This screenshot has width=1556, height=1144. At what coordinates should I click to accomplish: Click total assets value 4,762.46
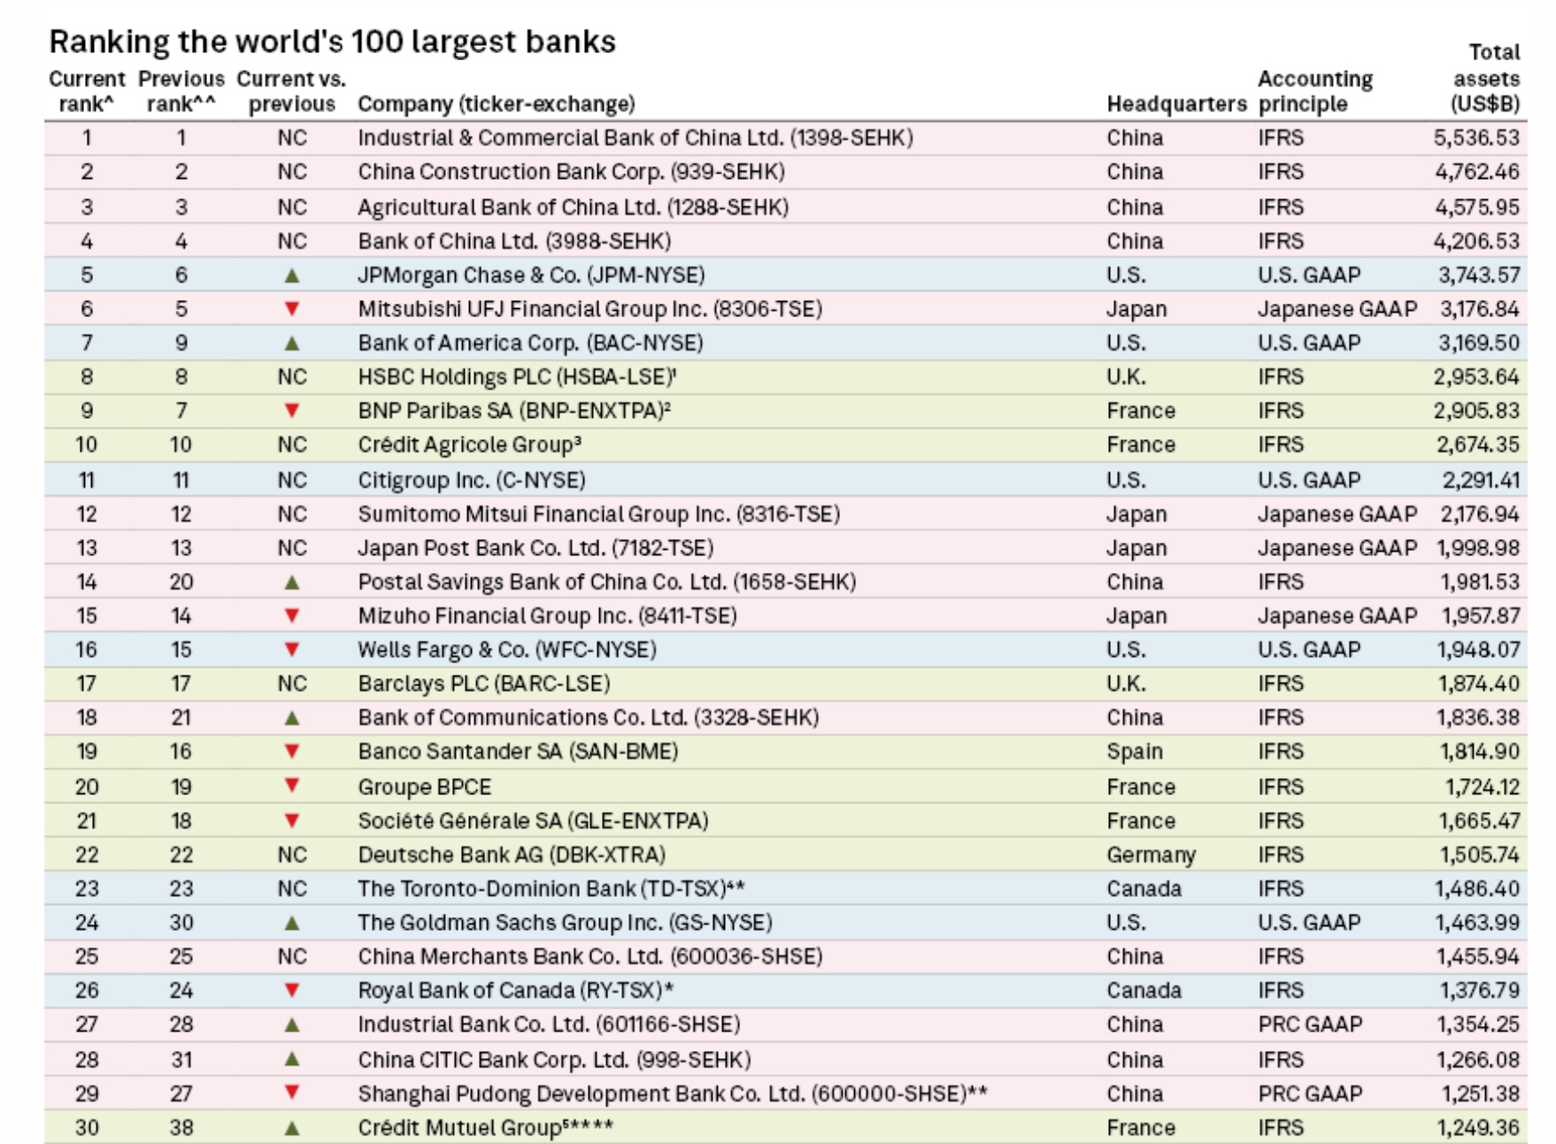pyautogui.click(x=1476, y=172)
